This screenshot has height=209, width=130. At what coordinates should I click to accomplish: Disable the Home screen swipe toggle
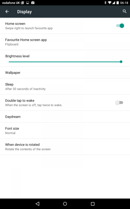120,26
